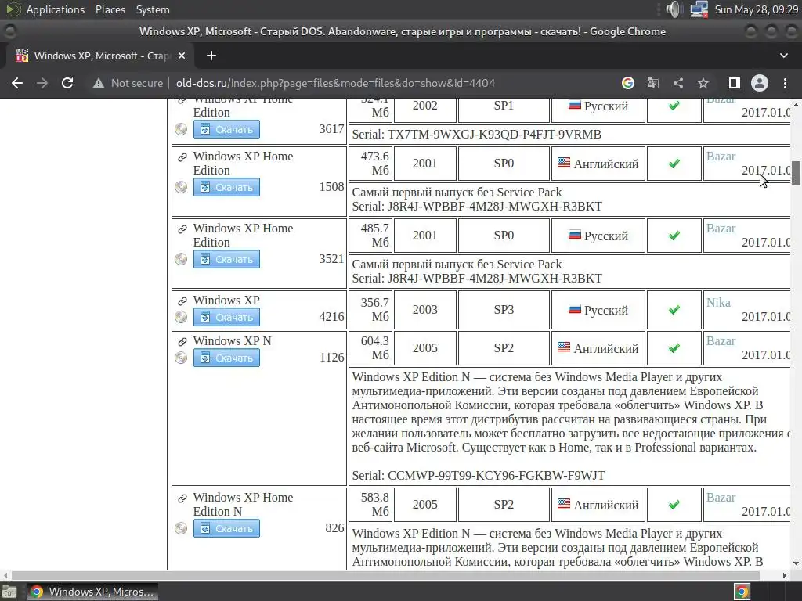The width and height of the screenshot is (802, 601).
Task: Click the 356.7 Мб size cell
Action: coord(370,310)
